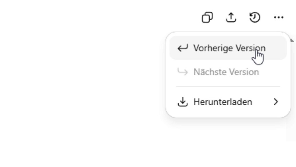Expand the download options via right arrow
Image resolution: width=296 pixels, height=167 pixels.
point(276,102)
